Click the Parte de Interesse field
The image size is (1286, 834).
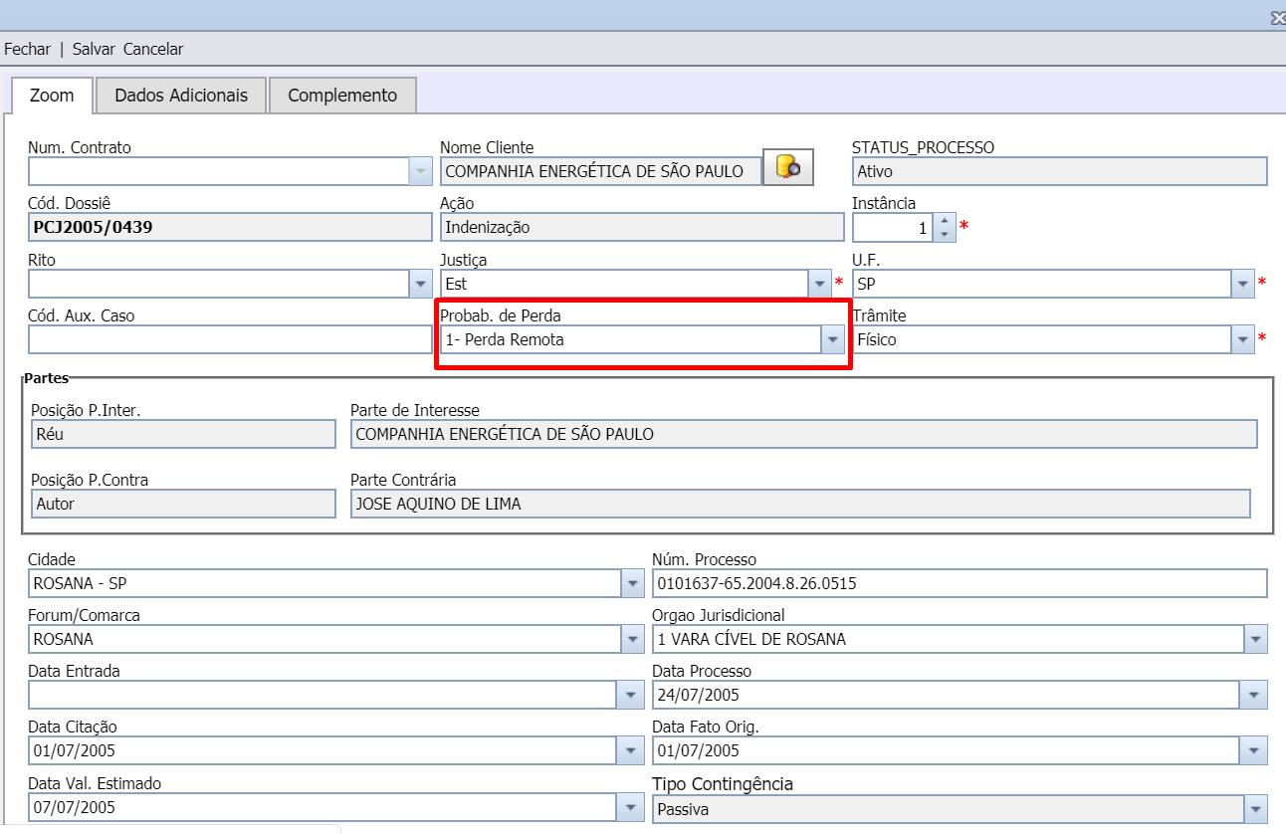click(804, 434)
